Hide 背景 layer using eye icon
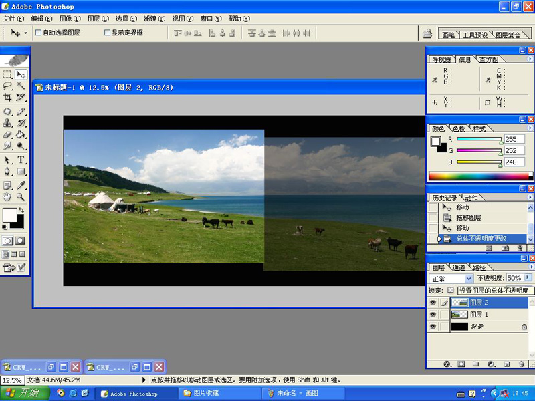Image resolution: width=535 pixels, height=401 pixels. pos(433,327)
